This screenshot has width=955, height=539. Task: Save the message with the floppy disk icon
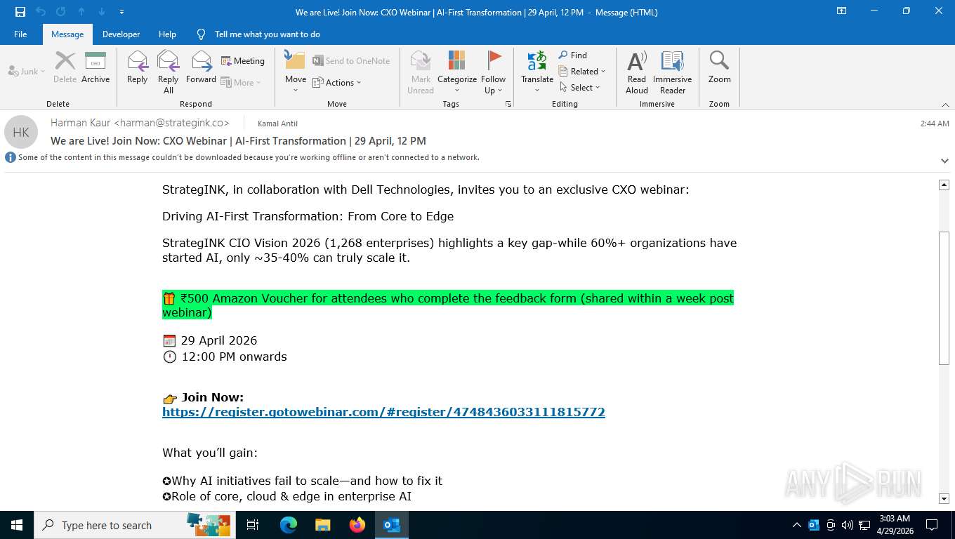20,12
